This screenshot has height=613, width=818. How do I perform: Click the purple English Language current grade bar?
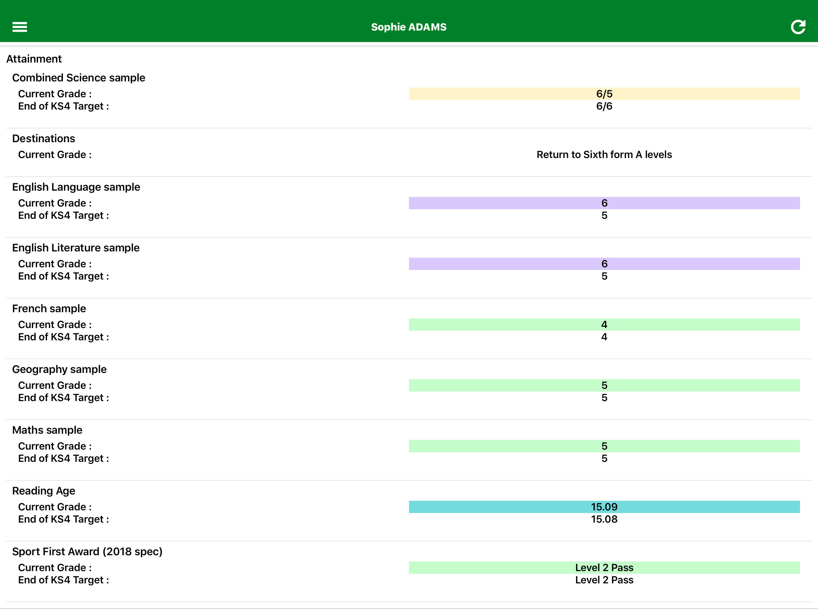604,203
